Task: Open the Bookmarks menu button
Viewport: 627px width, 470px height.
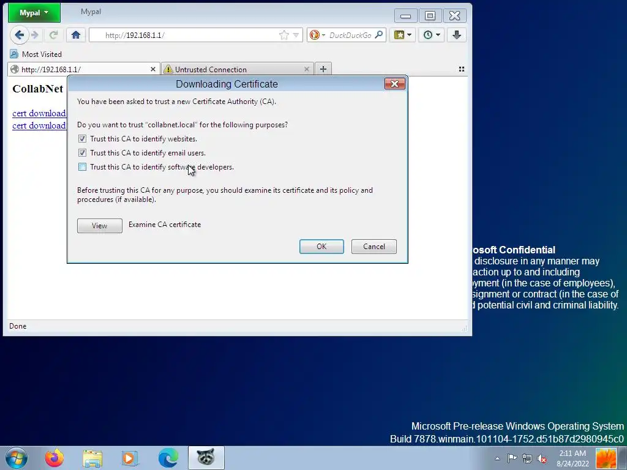Action: (403, 35)
